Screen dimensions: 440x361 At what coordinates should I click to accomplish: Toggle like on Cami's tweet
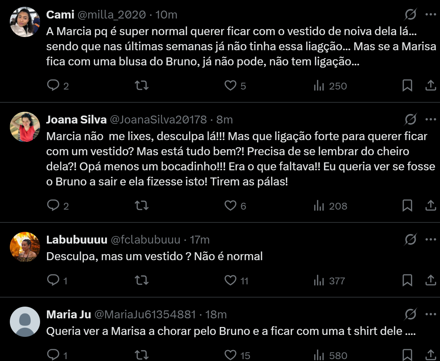click(x=231, y=86)
